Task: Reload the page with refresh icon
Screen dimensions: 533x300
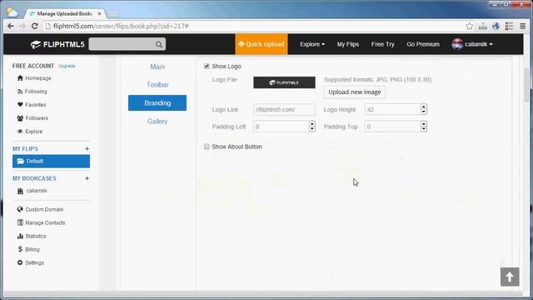Action: [x=35, y=26]
